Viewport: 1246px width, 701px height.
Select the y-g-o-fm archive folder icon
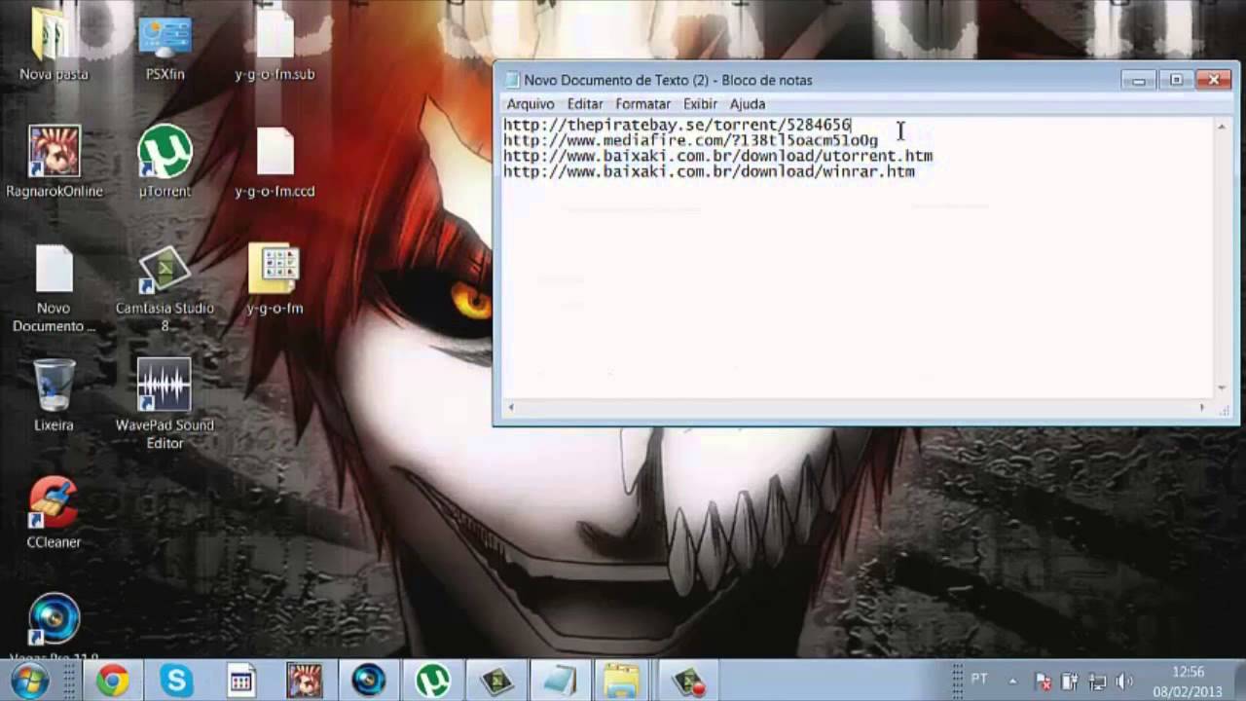pyautogui.click(x=275, y=278)
